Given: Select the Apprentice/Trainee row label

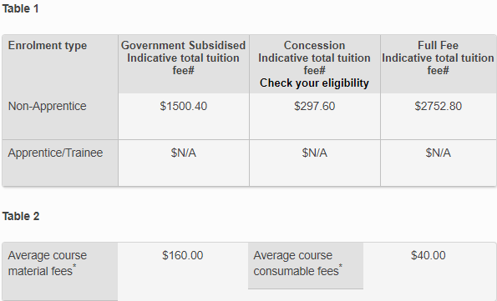Looking at the screenshot, I should coord(55,153).
